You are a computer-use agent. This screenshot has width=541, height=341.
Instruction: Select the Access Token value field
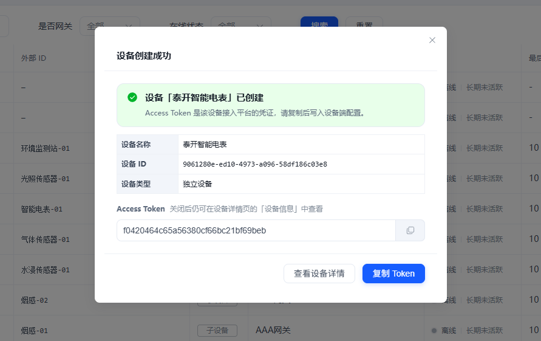pyautogui.click(x=256, y=230)
